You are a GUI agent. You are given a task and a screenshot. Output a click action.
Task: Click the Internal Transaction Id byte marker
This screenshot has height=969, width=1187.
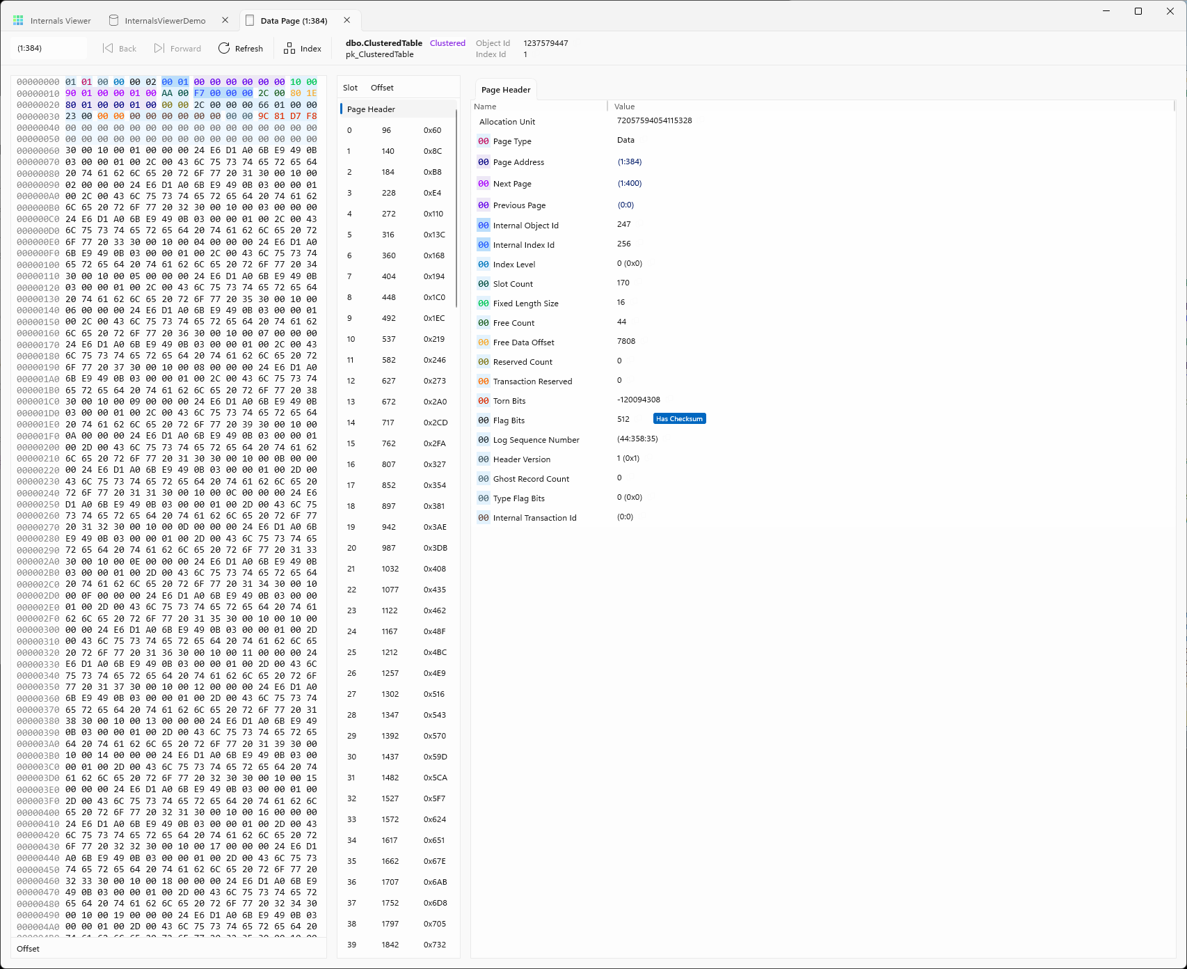point(484,518)
